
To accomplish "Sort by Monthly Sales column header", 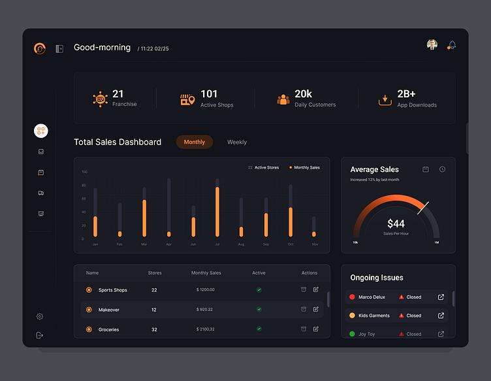I will pyautogui.click(x=206, y=273).
